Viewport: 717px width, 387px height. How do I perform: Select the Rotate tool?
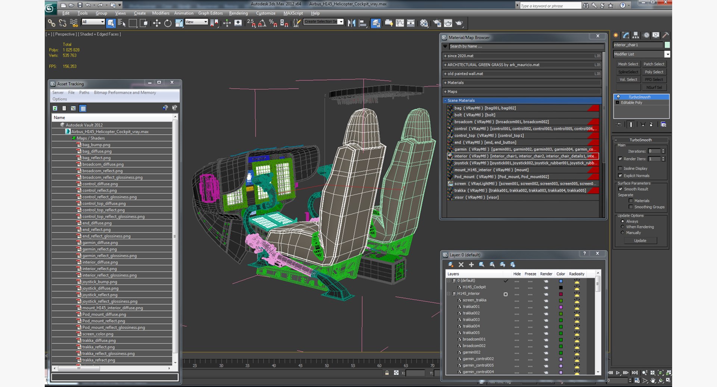coord(168,23)
